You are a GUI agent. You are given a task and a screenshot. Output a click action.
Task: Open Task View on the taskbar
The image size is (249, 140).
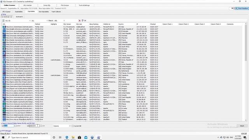(x=60, y=137)
